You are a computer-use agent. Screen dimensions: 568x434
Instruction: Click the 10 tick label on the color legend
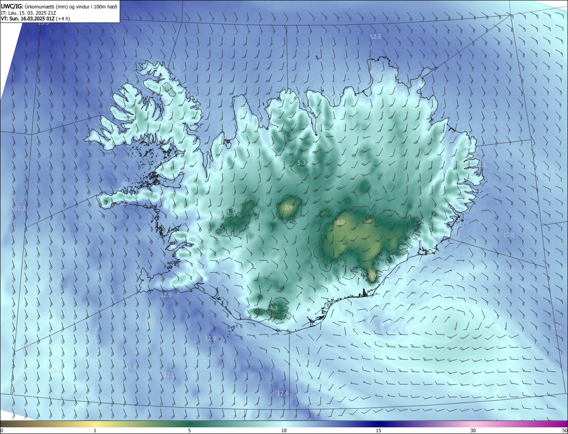(x=284, y=430)
